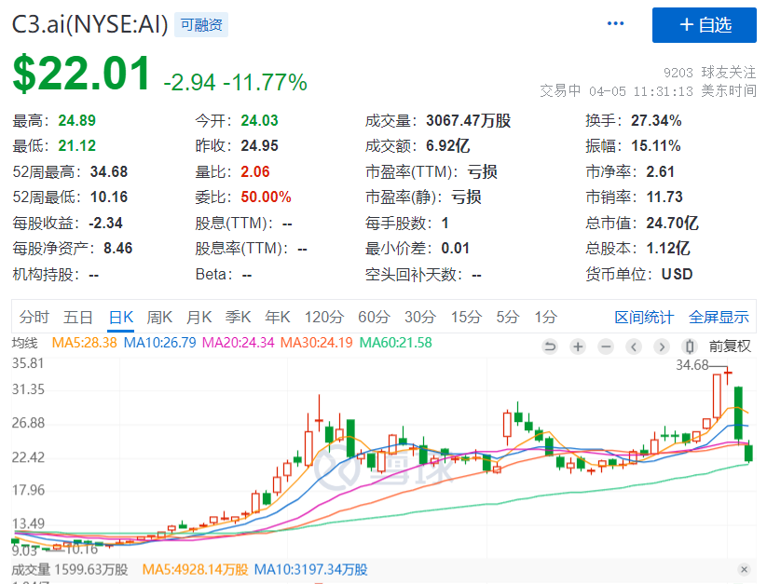The image size is (767, 584).
Task: Click the MA5:28.38 indicator label
Action: click(84, 343)
